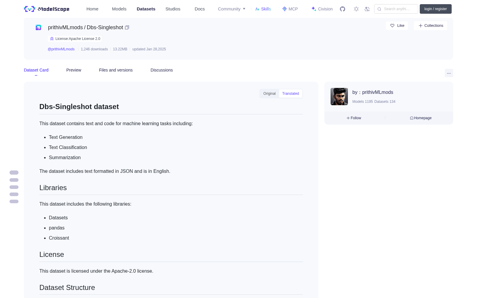Click the search magnifier icon

point(379,9)
